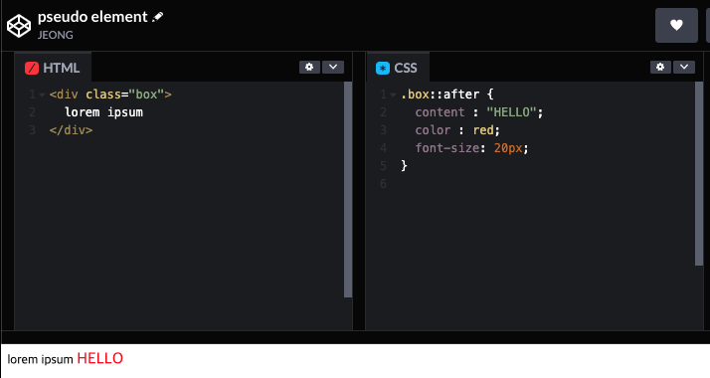The image size is (710, 378).
Task: Click 'lorem ipsum' in preview pane
Action: point(41,359)
